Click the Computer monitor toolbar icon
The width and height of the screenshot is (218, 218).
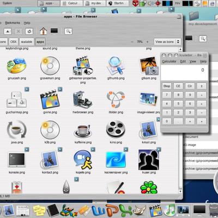pos(54,31)
